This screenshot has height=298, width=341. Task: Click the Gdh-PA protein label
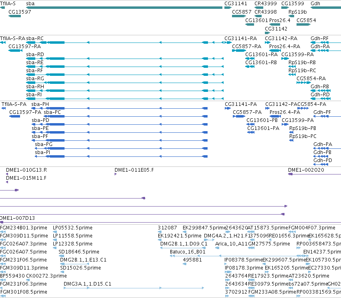pos(323,144)
